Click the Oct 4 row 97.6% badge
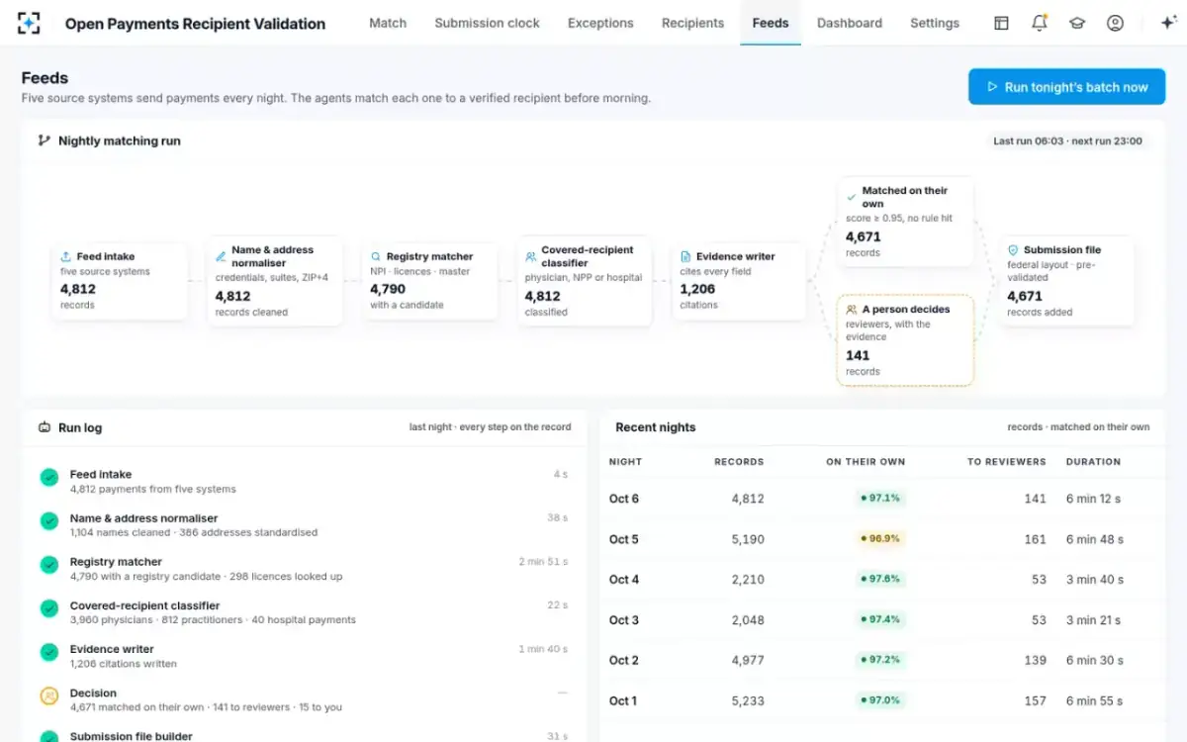This screenshot has height=742, width=1187. [x=880, y=580]
